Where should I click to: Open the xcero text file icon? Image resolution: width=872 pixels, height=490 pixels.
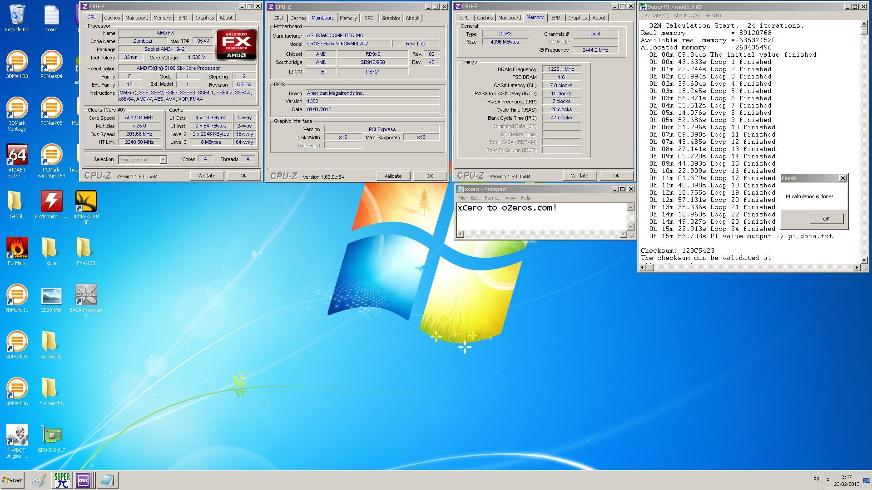coord(51,18)
